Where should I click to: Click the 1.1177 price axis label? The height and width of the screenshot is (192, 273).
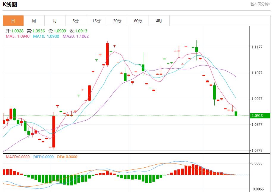click(257, 47)
